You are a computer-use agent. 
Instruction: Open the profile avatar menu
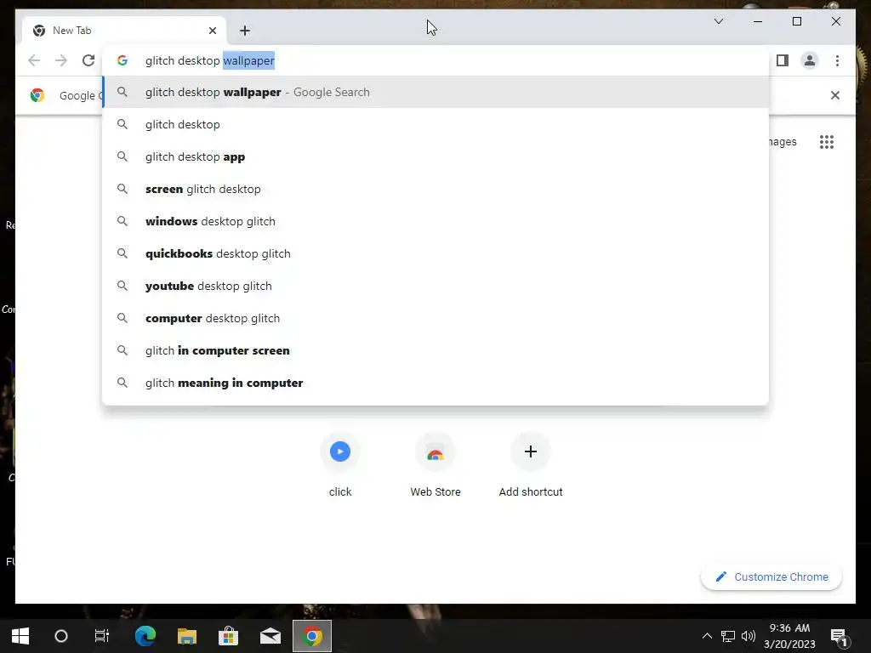tap(810, 60)
